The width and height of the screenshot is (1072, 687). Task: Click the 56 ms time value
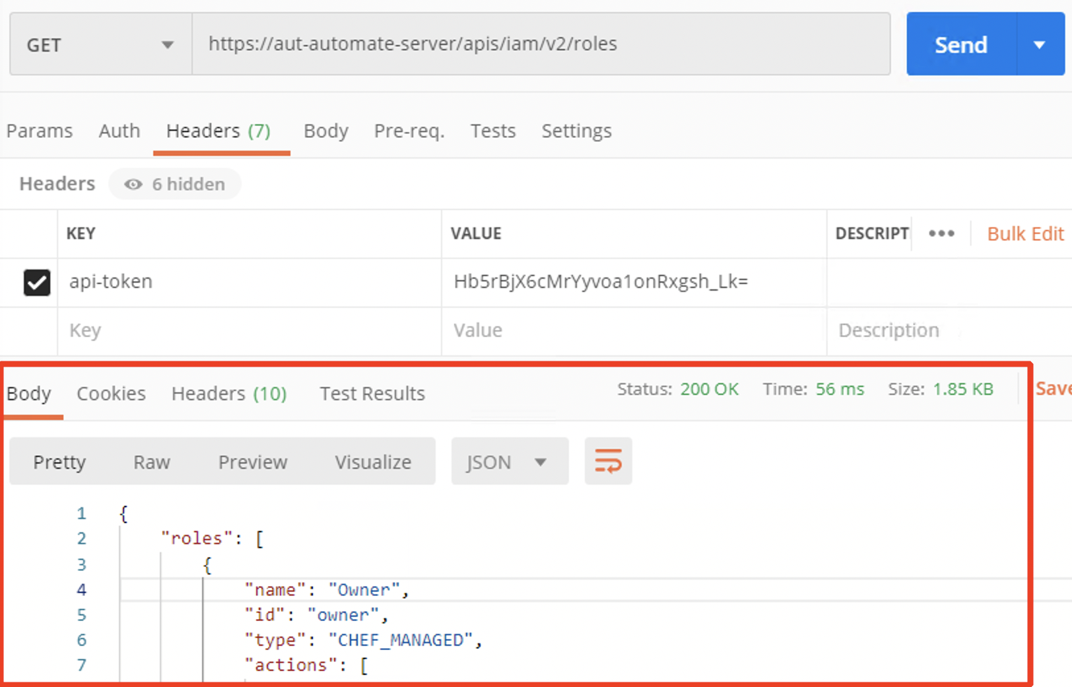click(840, 389)
